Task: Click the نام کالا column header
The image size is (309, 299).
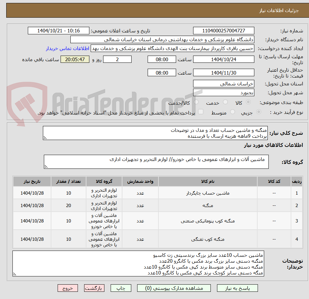Action: click(208, 182)
